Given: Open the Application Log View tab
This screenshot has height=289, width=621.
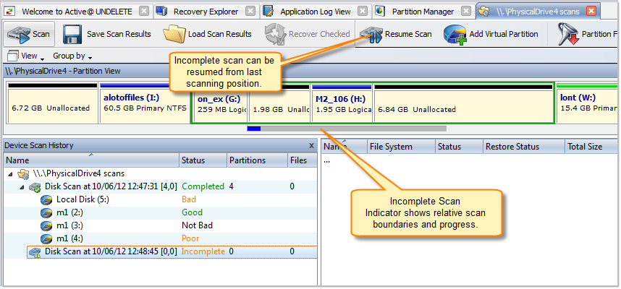Looking at the screenshot, I should pyautogui.click(x=316, y=12).
